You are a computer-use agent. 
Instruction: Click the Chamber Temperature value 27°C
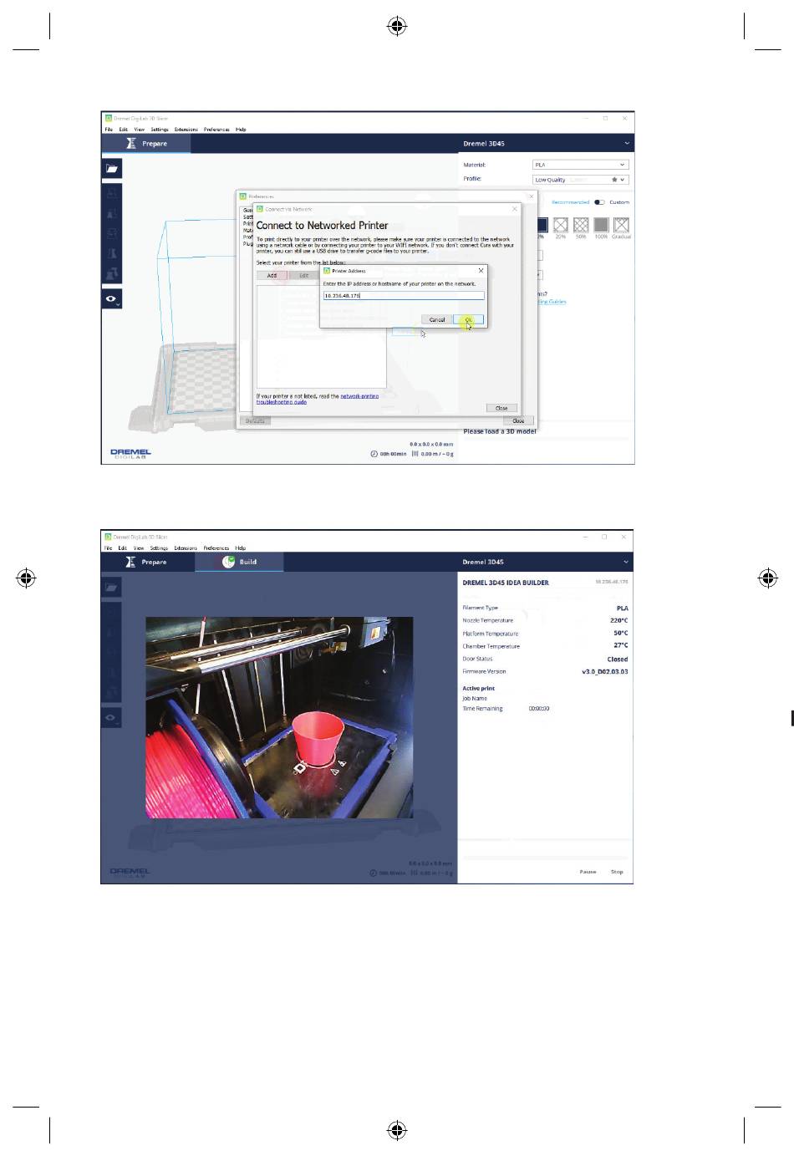point(620,646)
